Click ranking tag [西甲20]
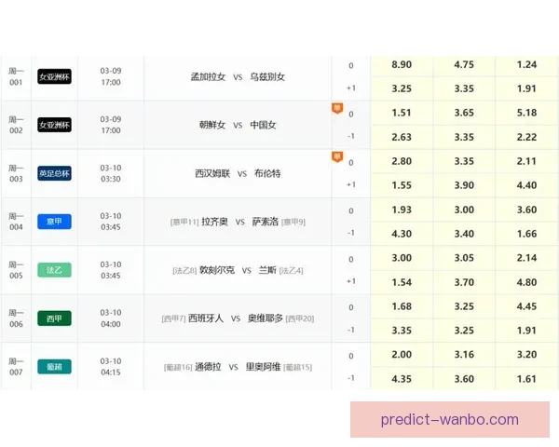The height and width of the screenshot is (447, 559). click(x=300, y=318)
